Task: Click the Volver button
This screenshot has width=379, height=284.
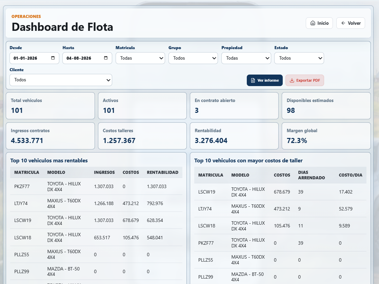Action: click(351, 23)
